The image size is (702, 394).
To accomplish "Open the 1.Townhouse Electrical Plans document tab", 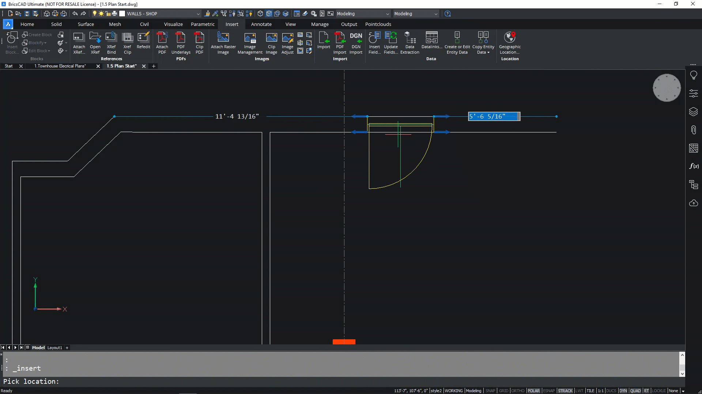I will pyautogui.click(x=60, y=66).
